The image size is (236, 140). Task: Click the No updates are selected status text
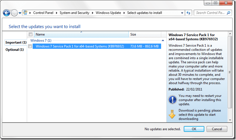pyautogui.click(x=163, y=129)
